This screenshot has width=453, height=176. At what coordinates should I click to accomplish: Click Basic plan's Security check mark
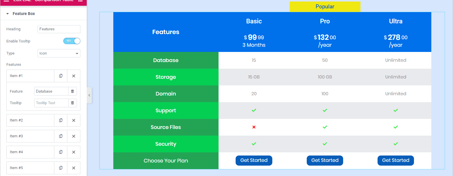254,144
